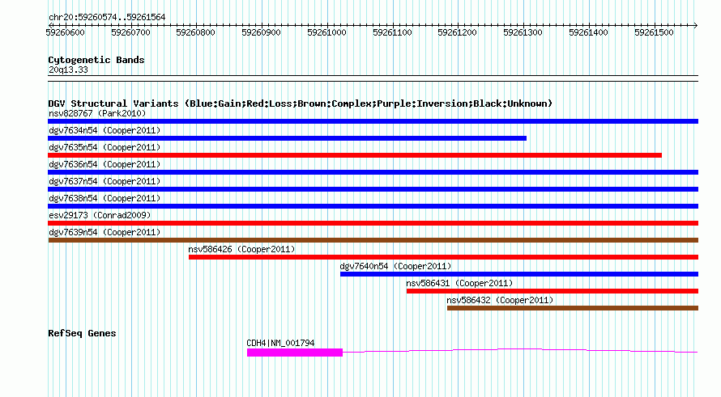The width and height of the screenshot is (721, 397).
Task: Click the Cytogenetic Bands track title
Action: click(x=96, y=60)
